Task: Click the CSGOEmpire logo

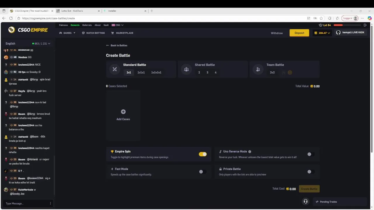Action: 28,30
